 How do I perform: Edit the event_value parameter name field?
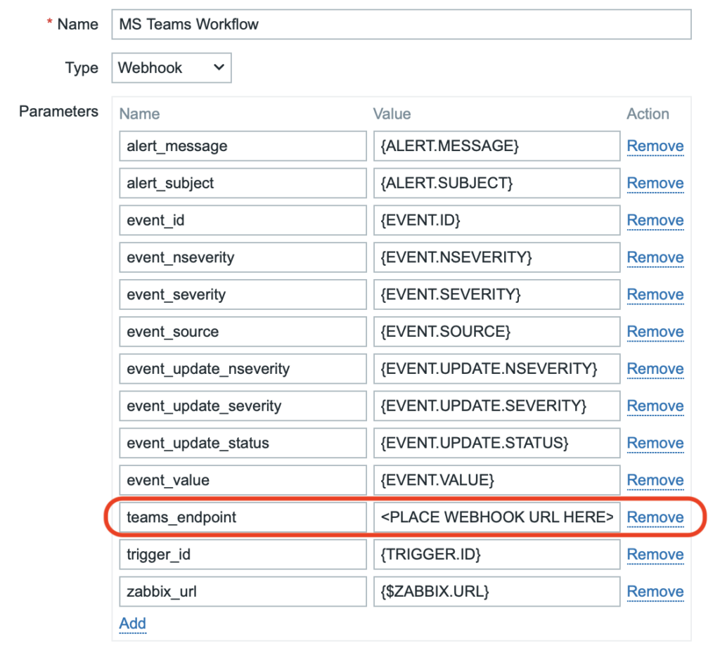pyautogui.click(x=243, y=479)
